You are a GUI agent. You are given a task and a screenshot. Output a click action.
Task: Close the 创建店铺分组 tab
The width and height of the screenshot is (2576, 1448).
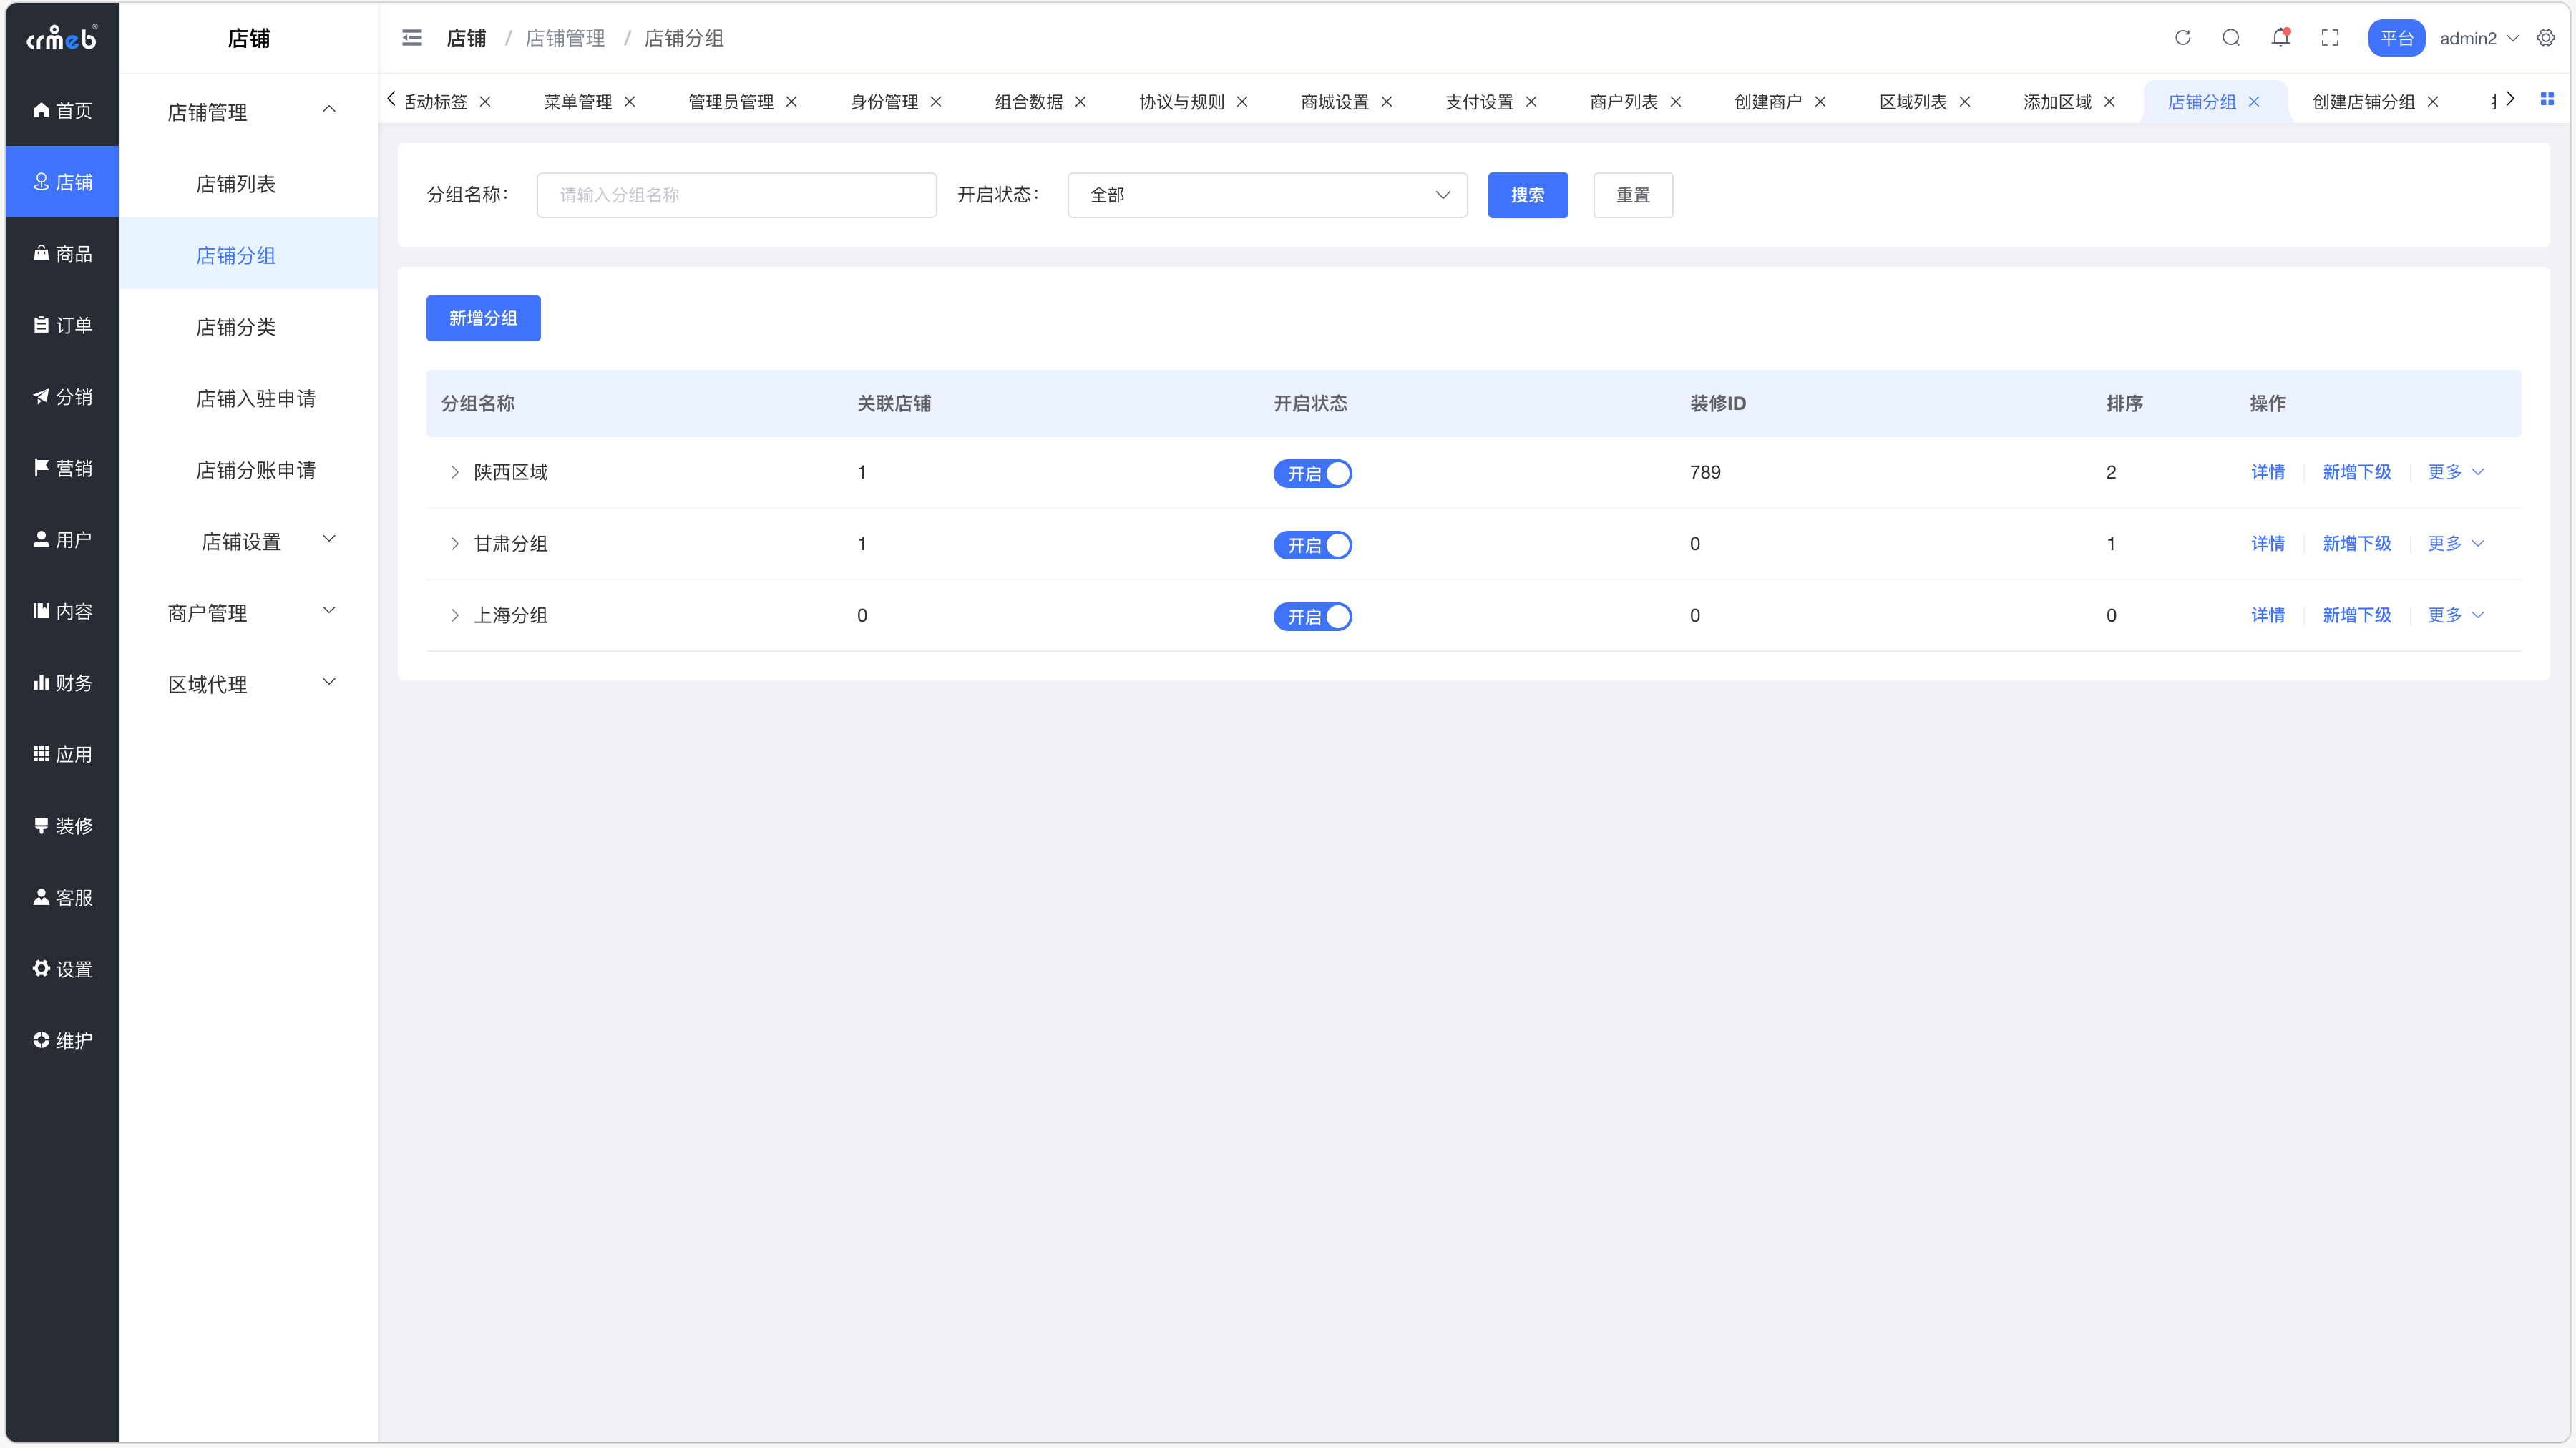tap(2433, 102)
